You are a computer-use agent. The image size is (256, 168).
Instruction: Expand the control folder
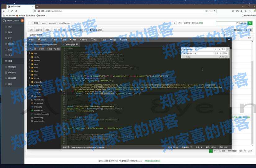(30, 60)
